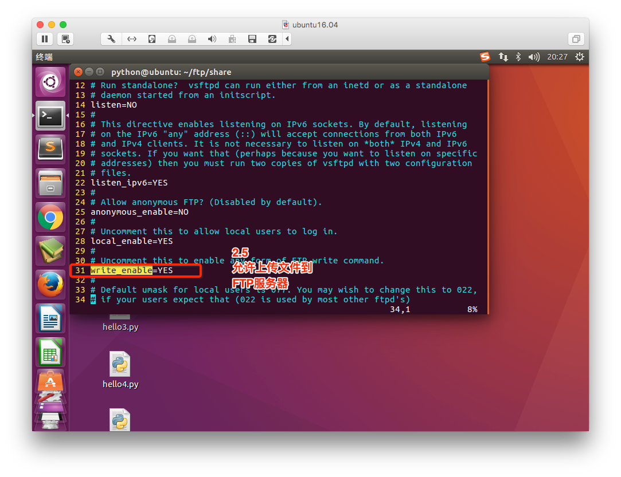Open LibreOffice Calc from launcher

point(50,352)
